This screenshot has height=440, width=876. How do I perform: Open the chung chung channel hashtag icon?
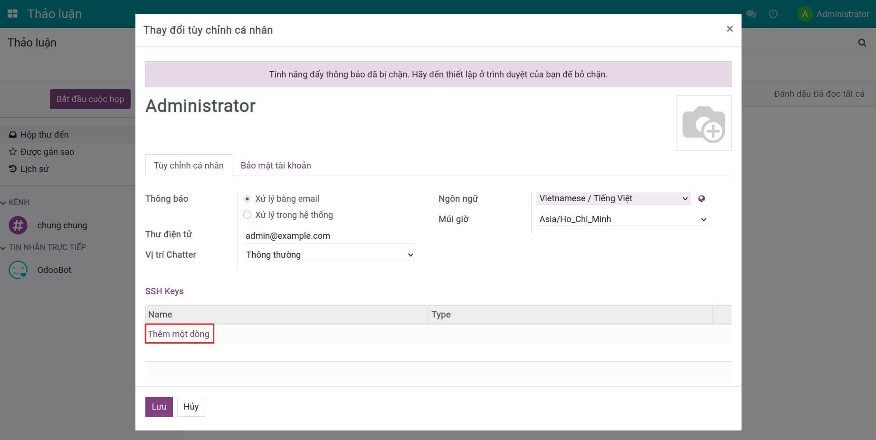click(18, 225)
